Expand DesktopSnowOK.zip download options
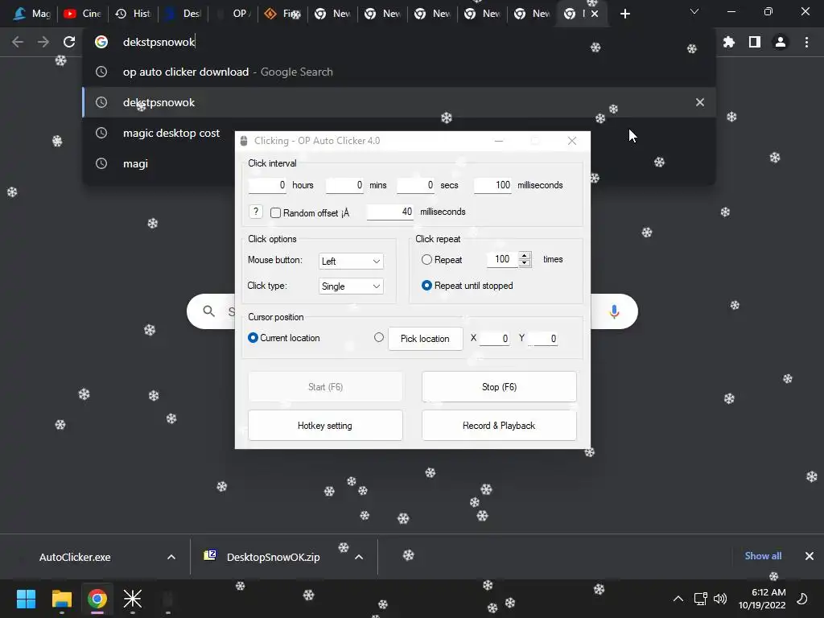The width and height of the screenshot is (824, 618). [359, 557]
